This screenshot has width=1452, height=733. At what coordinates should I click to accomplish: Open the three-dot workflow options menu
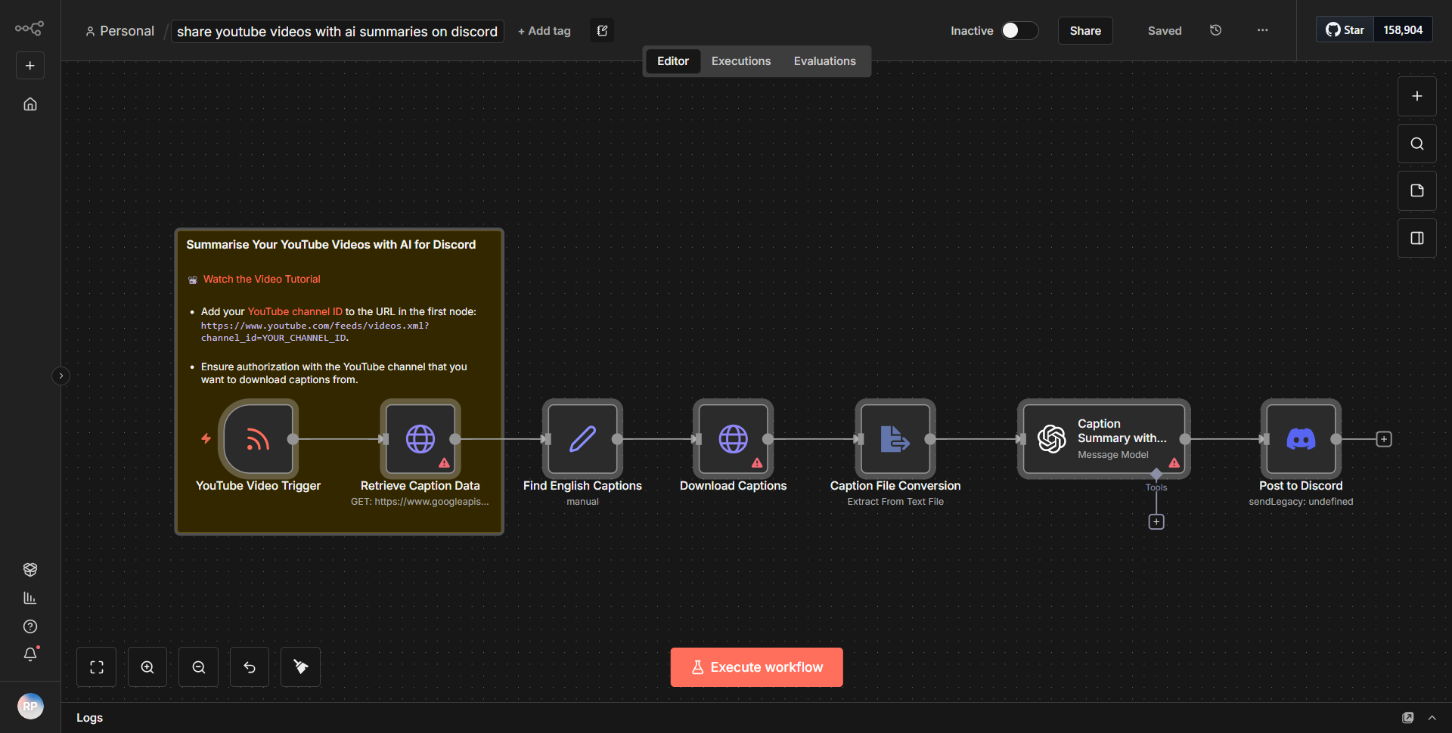coord(1263,30)
